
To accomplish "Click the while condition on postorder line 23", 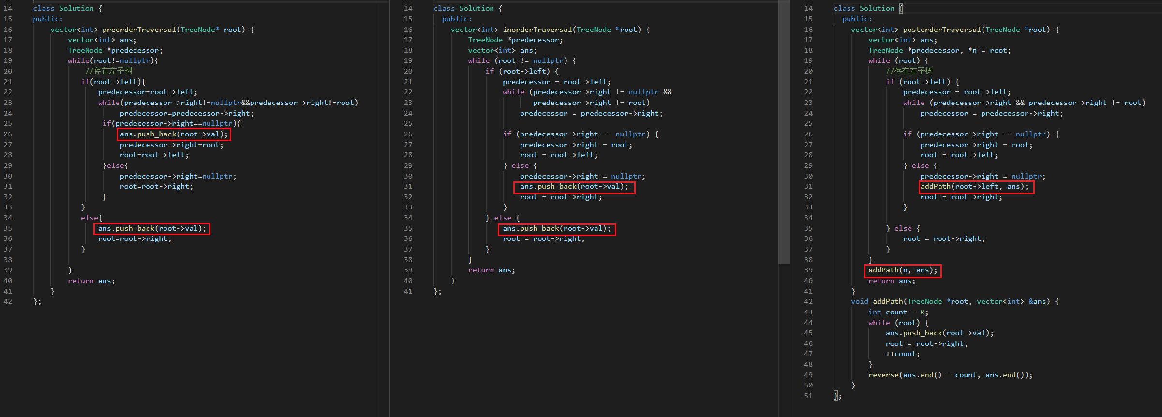I will click(x=1024, y=103).
